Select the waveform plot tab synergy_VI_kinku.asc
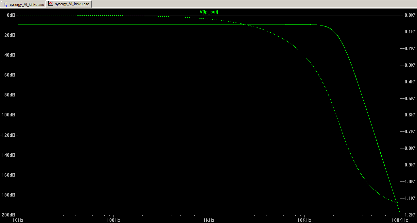 (x=69, y=4)
